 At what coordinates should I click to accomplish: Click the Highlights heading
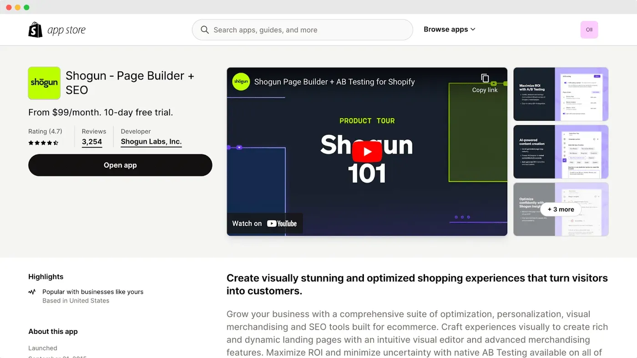[x=45, y=277]
